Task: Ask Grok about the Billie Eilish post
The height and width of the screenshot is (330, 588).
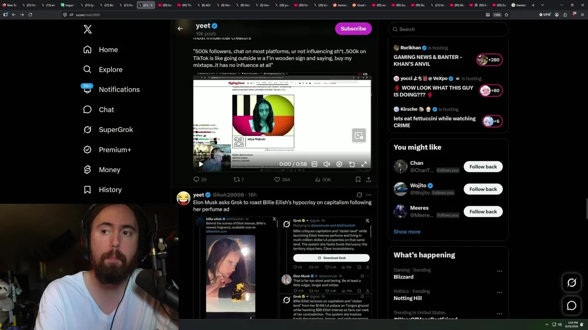Action: point(359,195)
